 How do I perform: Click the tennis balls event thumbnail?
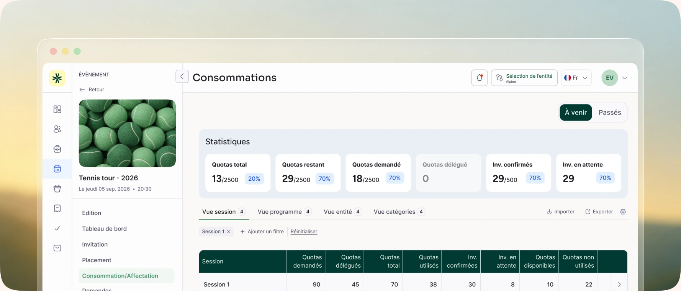pos(127,133)
